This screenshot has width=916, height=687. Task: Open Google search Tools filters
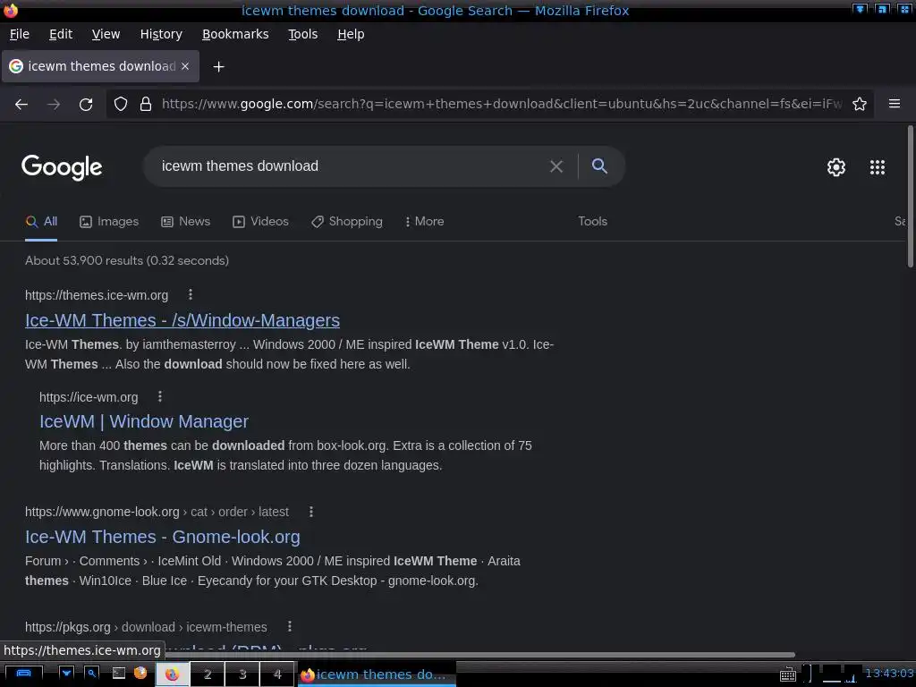point(592,222)
